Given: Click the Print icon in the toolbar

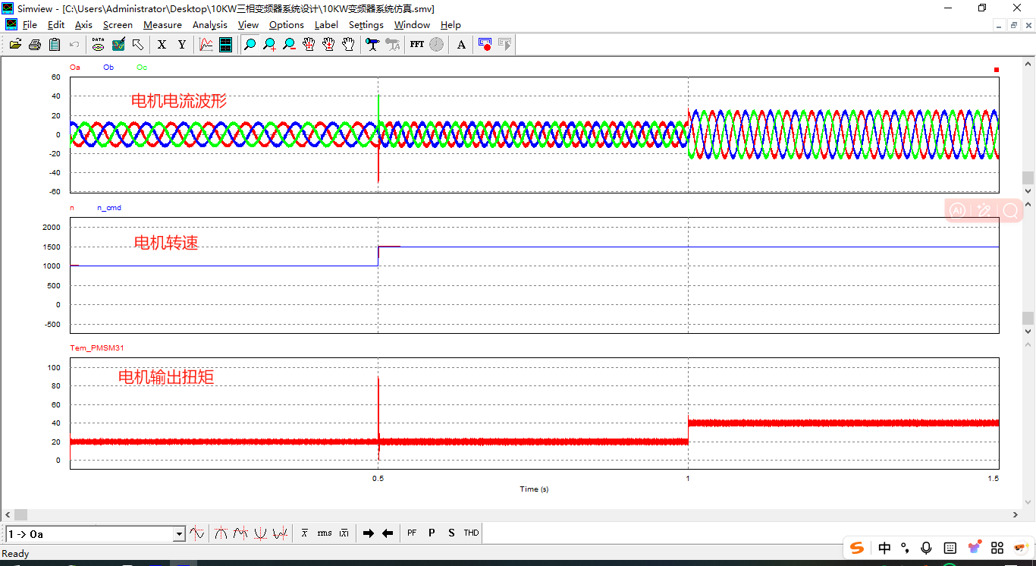Looking at the screenshot, I should click(x=35, y=45).
